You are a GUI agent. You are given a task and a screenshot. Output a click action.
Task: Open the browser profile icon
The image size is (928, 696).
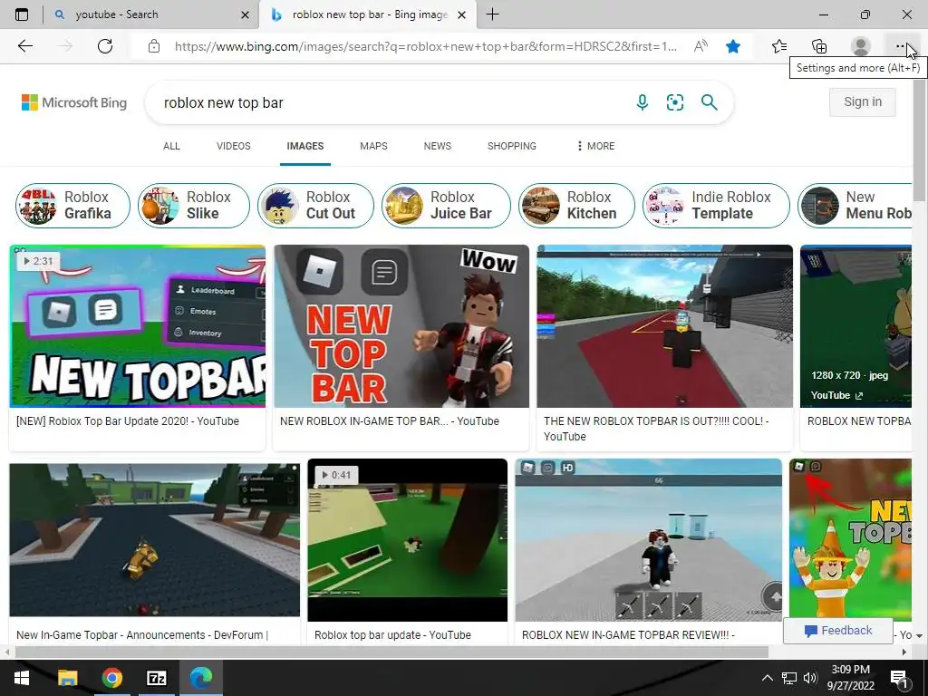click(860, 46)
